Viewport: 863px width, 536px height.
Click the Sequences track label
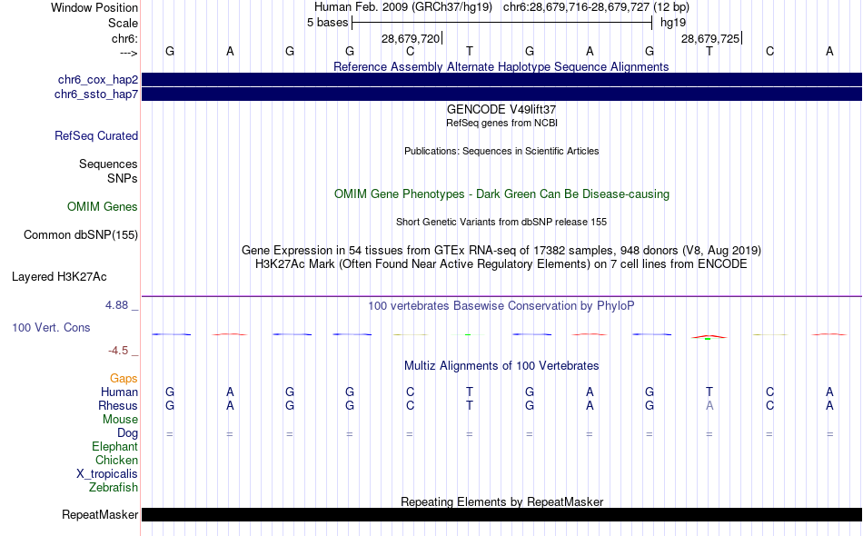coord(108,164)
